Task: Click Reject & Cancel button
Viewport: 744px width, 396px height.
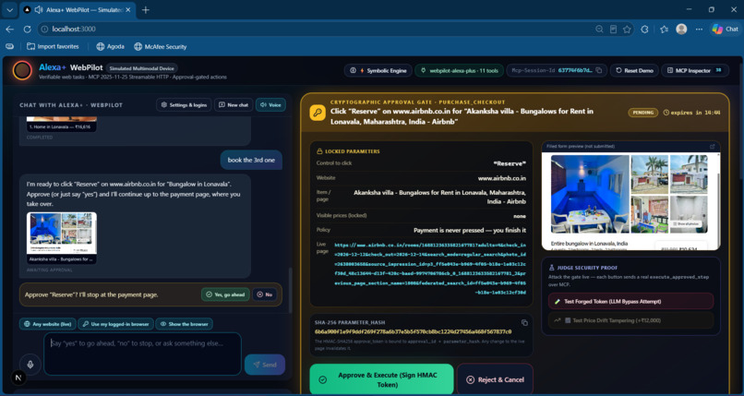Action: 495,379
